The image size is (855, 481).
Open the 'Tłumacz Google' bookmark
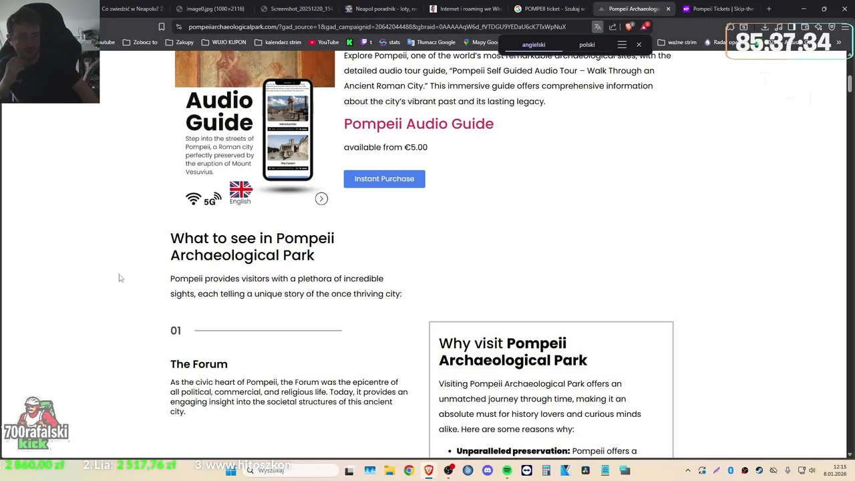click(x=432, y=42)
